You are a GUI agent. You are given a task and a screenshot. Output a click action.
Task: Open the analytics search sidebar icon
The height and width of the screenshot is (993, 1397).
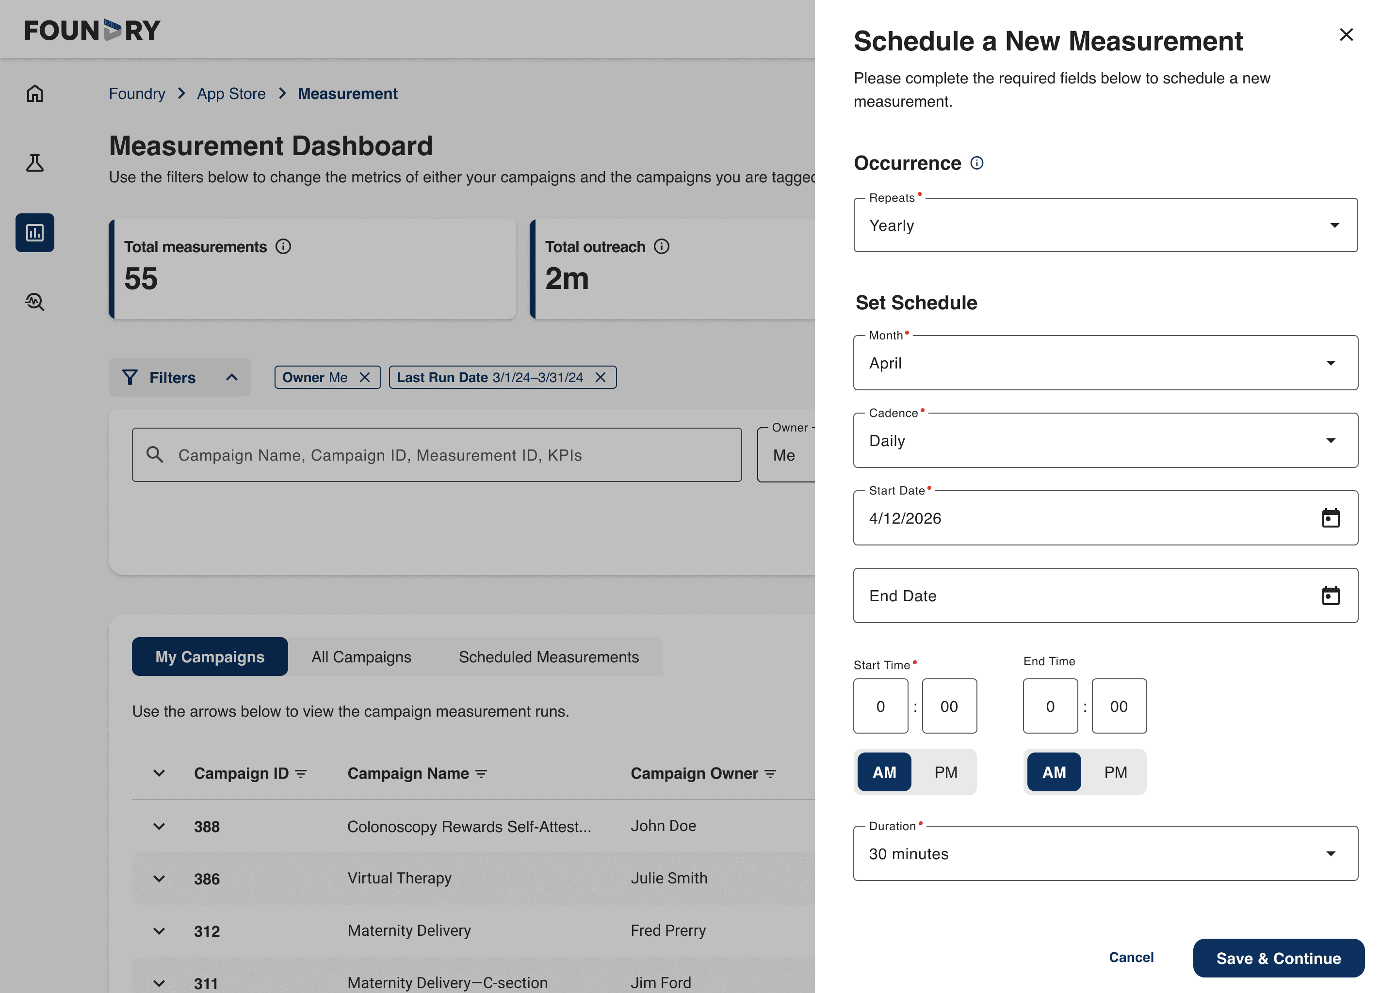coord(35,302)
